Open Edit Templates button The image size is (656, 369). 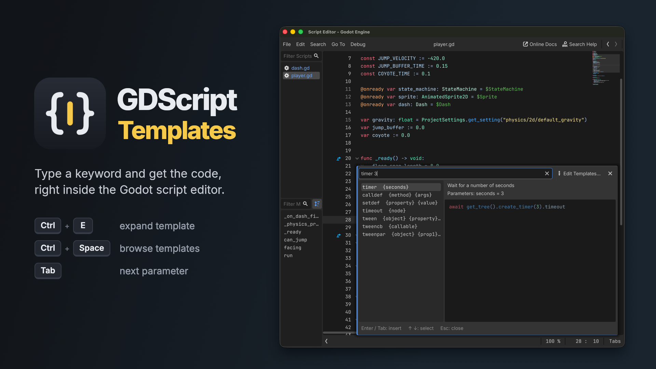tap(579, 174)
